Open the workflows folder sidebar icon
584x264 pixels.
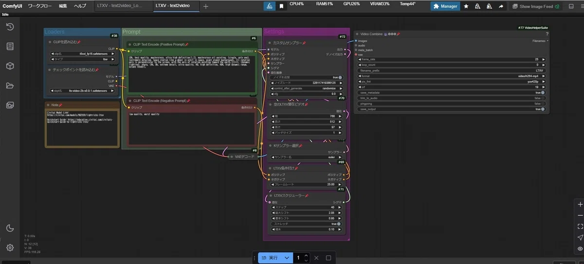10,86
